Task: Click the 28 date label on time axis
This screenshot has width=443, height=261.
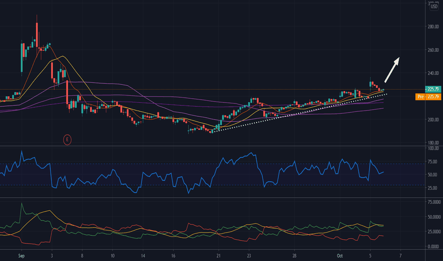Action: [294, 256]
